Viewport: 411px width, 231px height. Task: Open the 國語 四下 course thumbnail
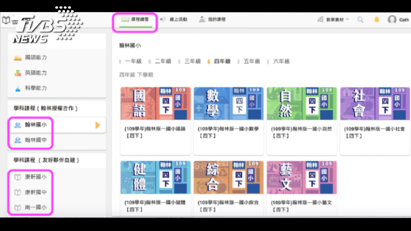[155, 103]
